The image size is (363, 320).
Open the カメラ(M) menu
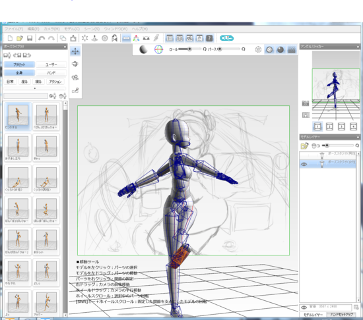click(x=51, y=29)
